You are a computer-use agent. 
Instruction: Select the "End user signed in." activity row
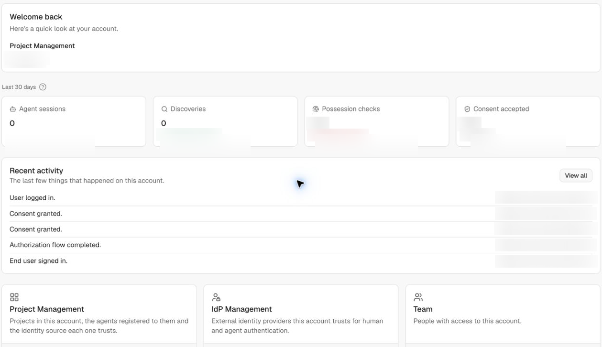point(301,261)
